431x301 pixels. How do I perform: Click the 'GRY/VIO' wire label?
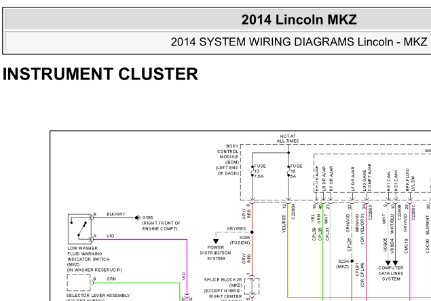click(x=406, y=223)
